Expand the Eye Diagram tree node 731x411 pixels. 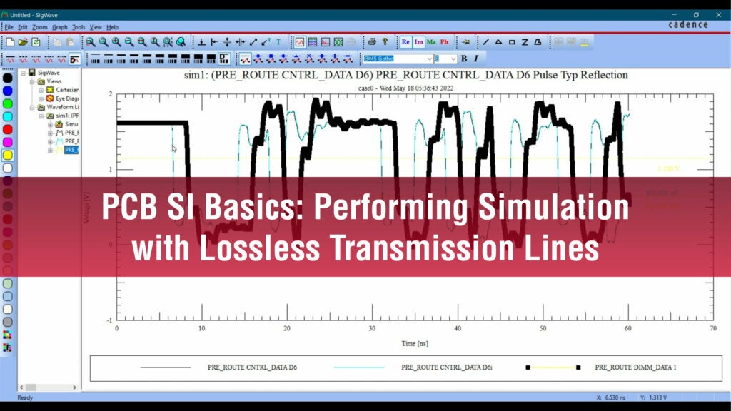coord(41,98)
